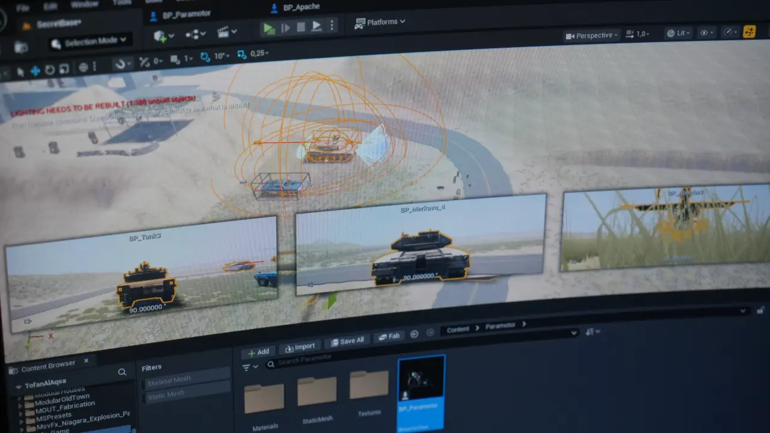Toggle the Static Mesh filter

pyautogui.click(x=185, y=393)
